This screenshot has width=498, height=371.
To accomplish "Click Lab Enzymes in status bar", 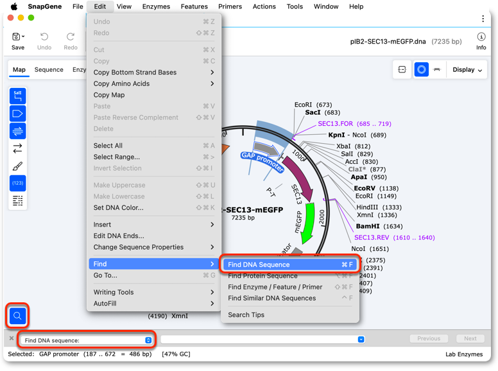I will (x=464, y=354).
